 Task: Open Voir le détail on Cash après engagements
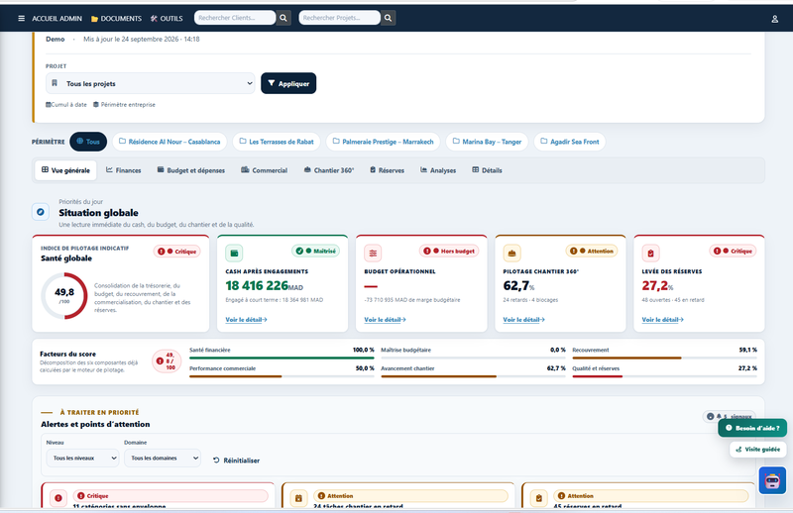click(x=246, y=320)
